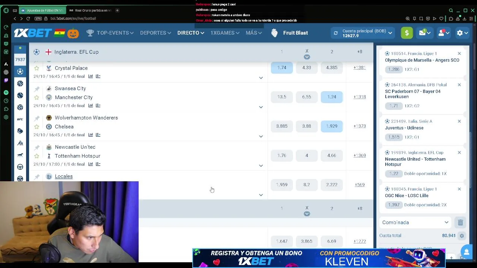The width and height of the screenshot is (477, 268).
Task: Select odds 13.5 for Swansea City win
Action: (282, 97)
